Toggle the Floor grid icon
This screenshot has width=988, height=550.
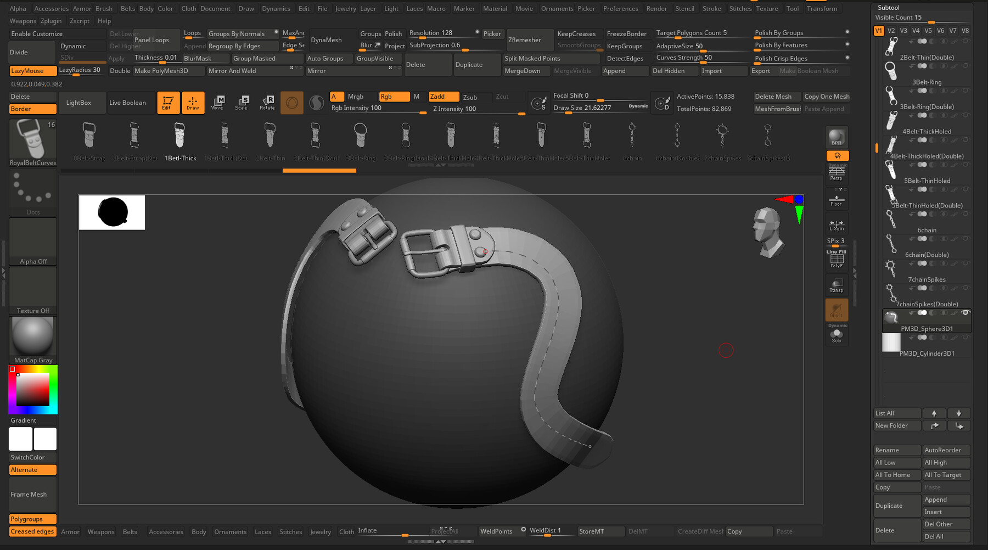837,200
